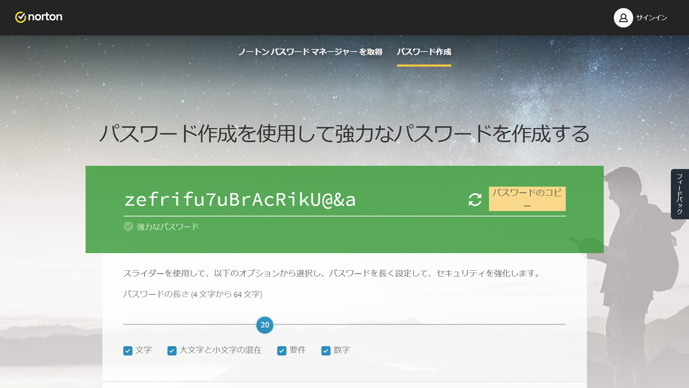Click the Norton logo

click(39, 17)
